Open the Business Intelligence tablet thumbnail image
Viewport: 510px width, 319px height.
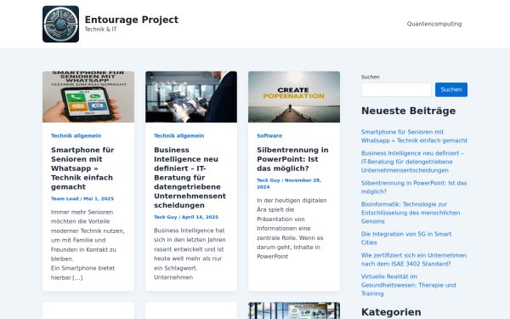191,97
